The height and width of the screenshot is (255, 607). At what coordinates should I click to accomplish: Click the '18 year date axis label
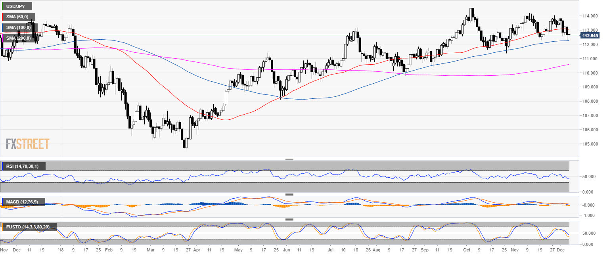[x=60, y=251]
